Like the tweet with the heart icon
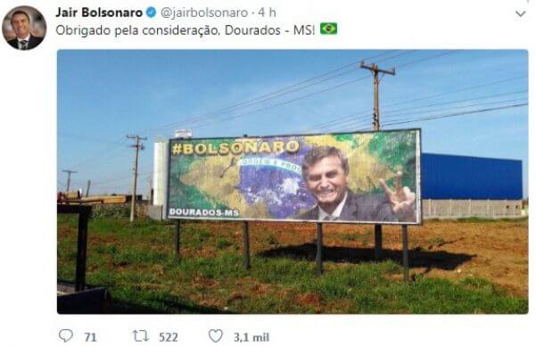The image size is (536, 346). [216, 335]
